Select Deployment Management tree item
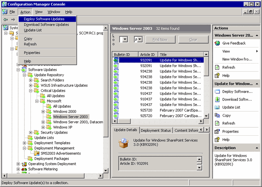This screenshot has height=187, width=262. (x=54, y=148)
